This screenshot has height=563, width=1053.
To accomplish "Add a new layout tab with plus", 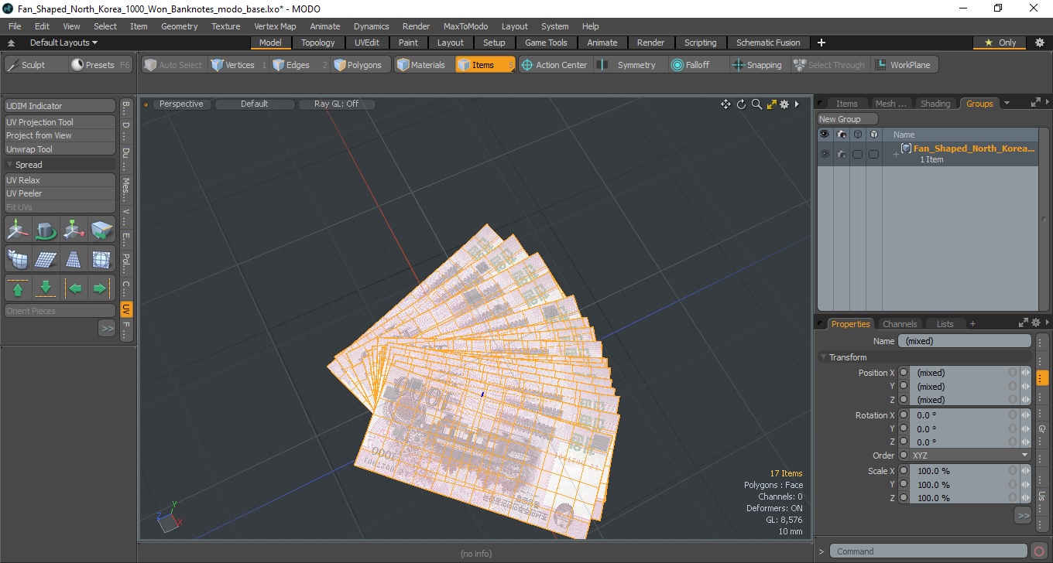I will click(x=821, y=43).
